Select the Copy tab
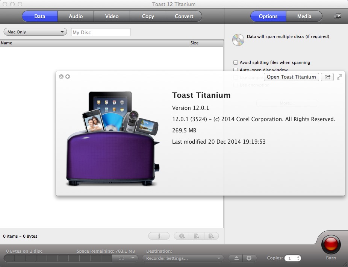Viewport: 348px width, 267px height. [148, 16]
